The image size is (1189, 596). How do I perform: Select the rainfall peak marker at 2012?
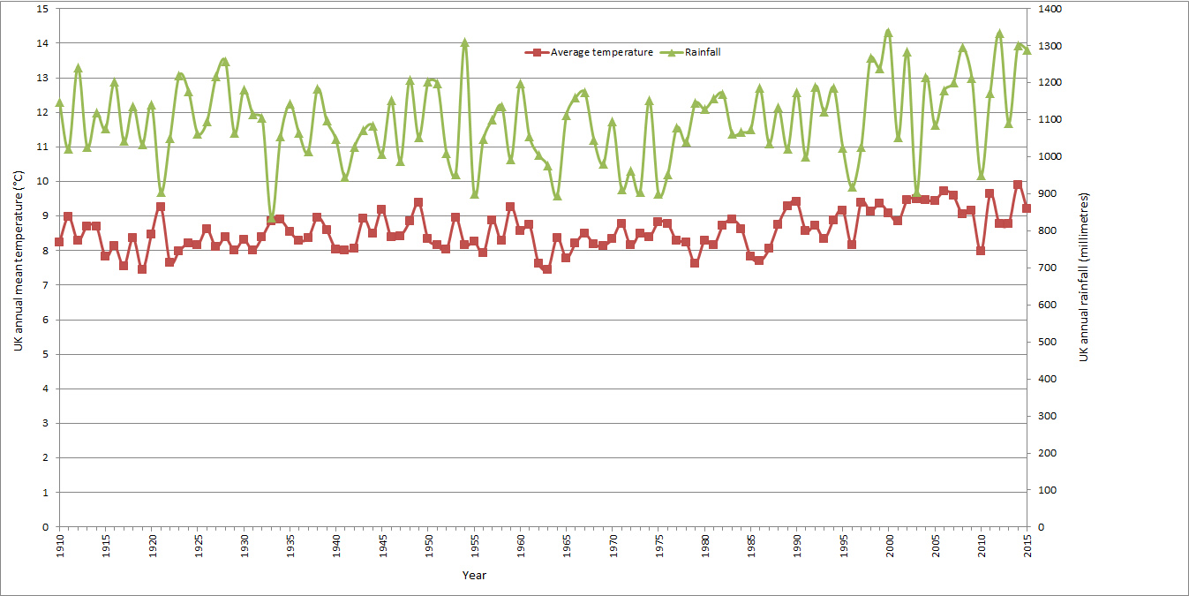[x=999, y=34]
